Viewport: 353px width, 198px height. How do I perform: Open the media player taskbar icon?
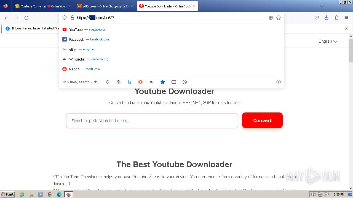pos(41,194)
